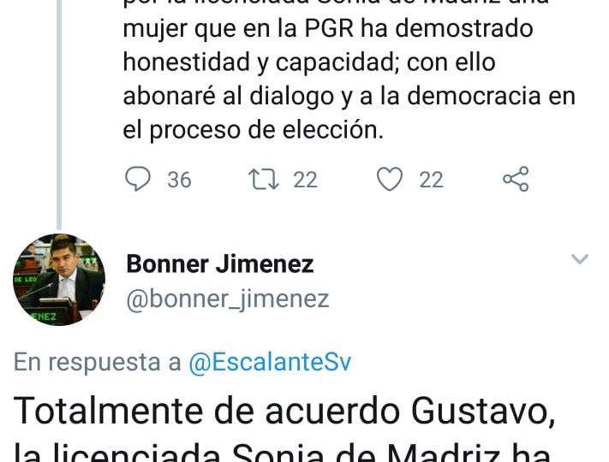Viewport: 609px width, 462px height.
Task: Open the @bonner_jimenez handle
Action: pos(228,299)
